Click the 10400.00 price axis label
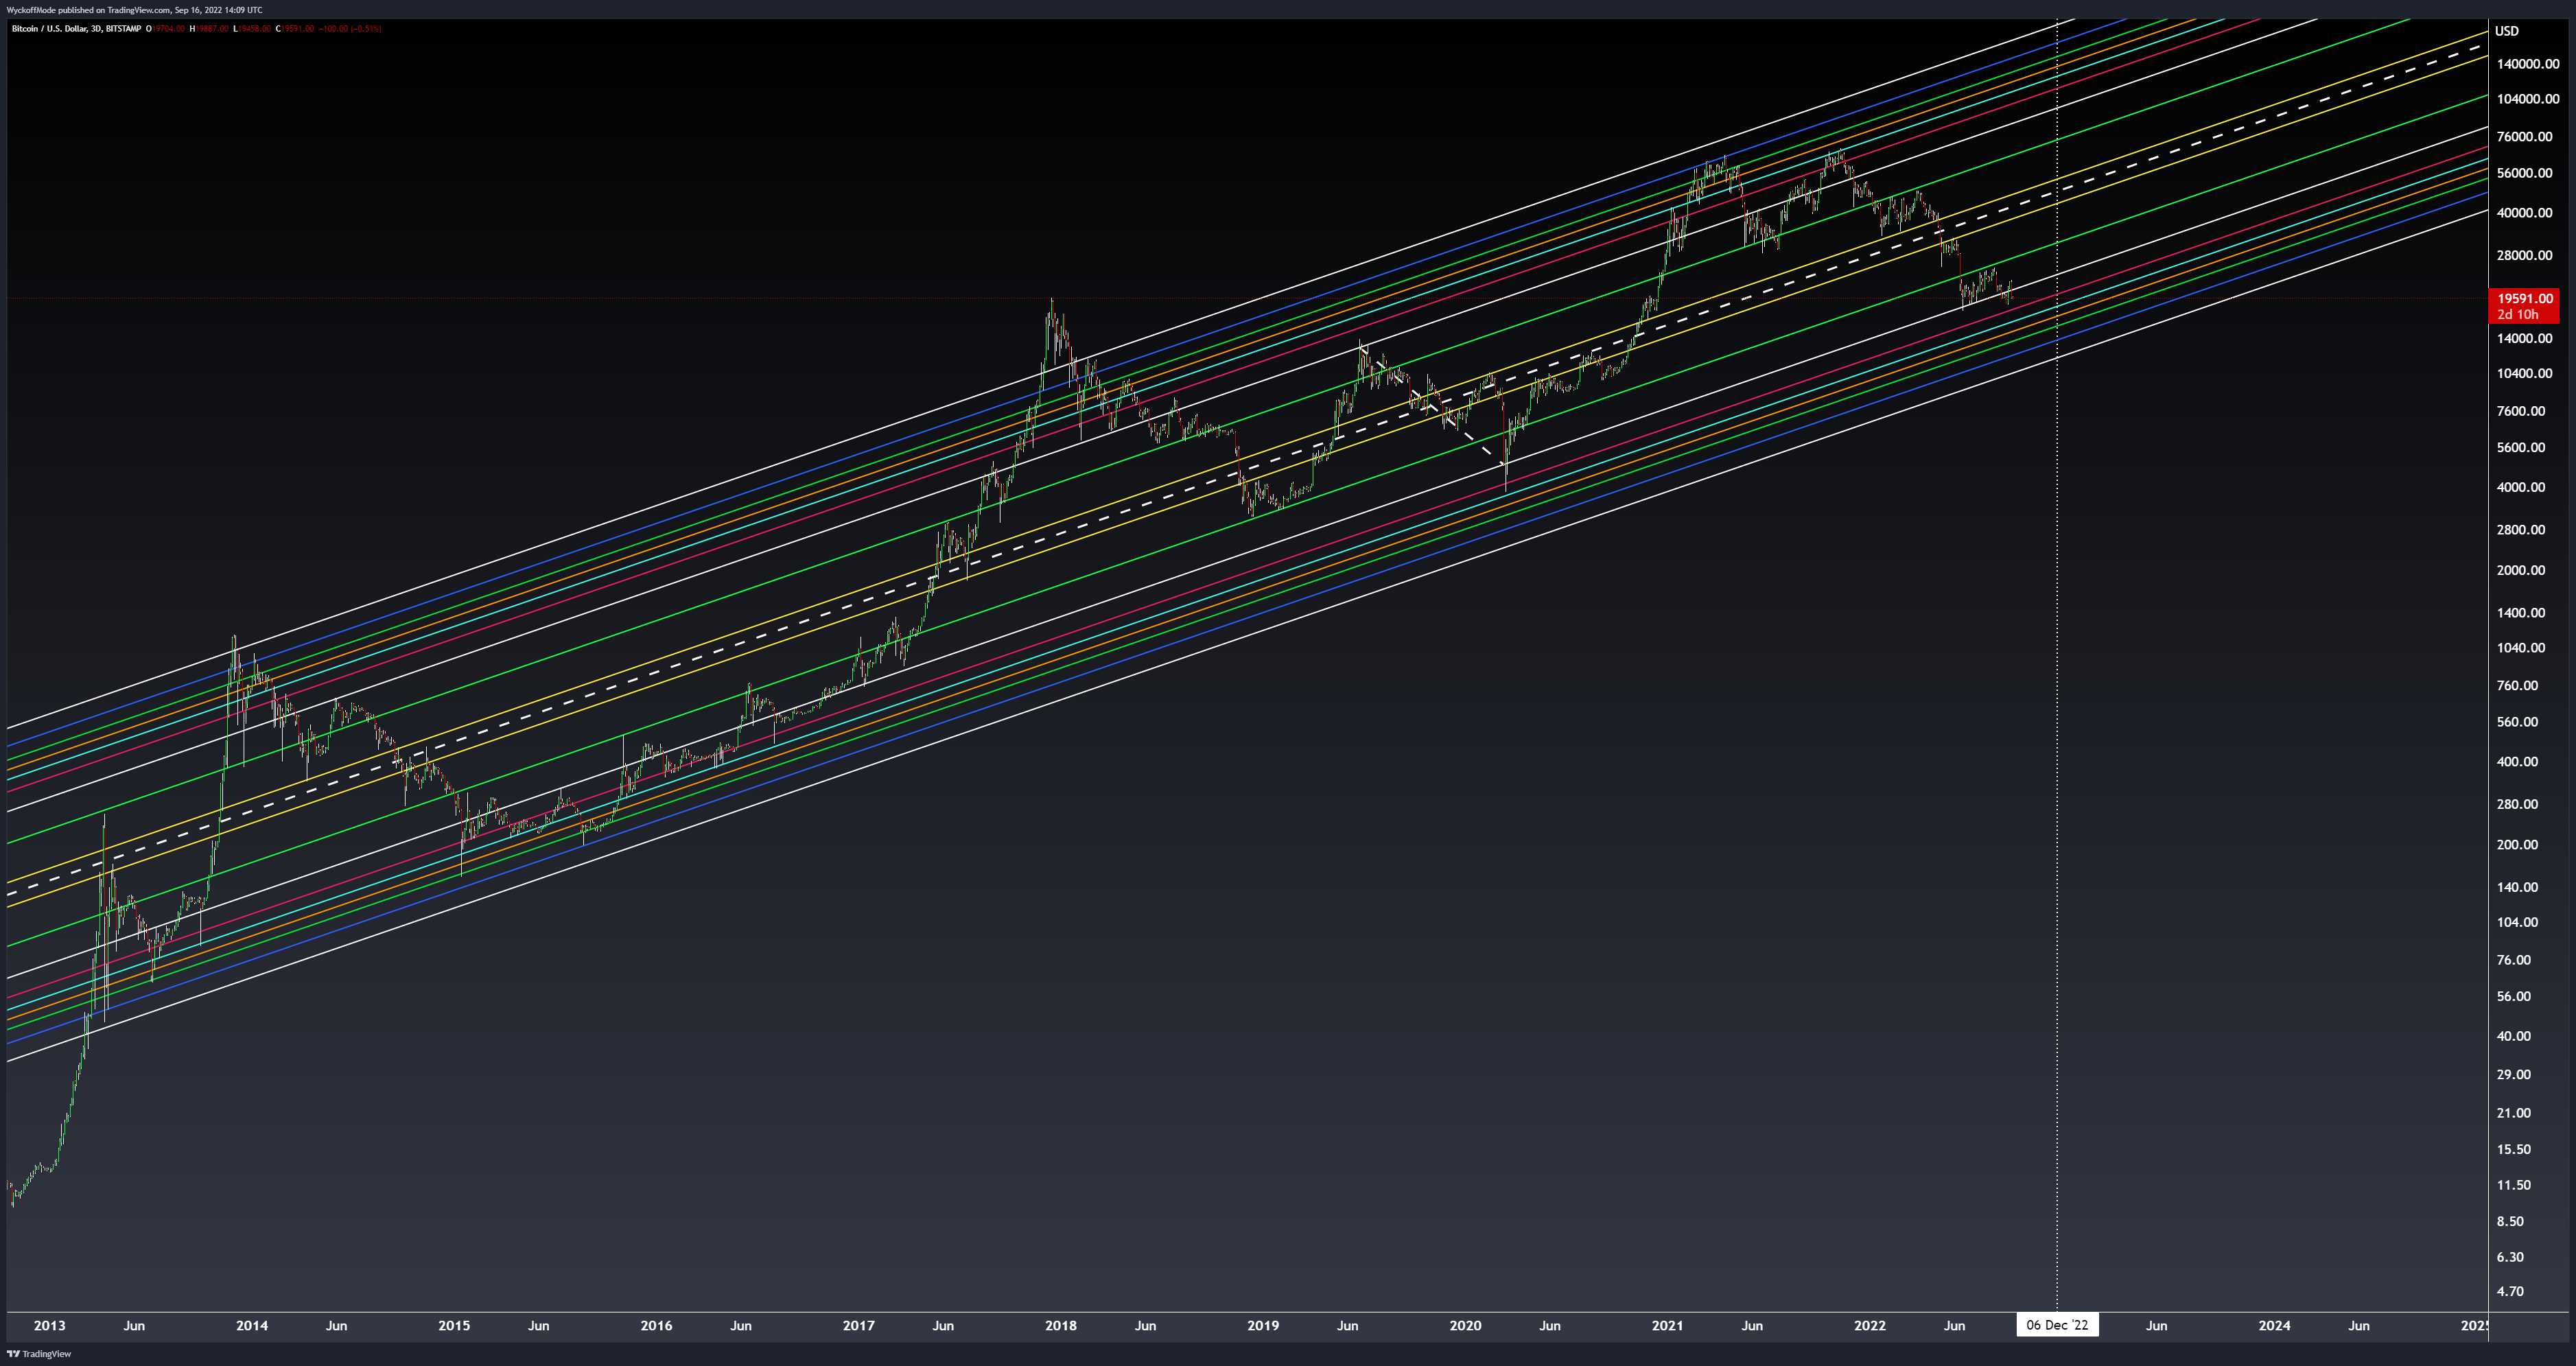2576x1366 pixels. (2524, 374)
